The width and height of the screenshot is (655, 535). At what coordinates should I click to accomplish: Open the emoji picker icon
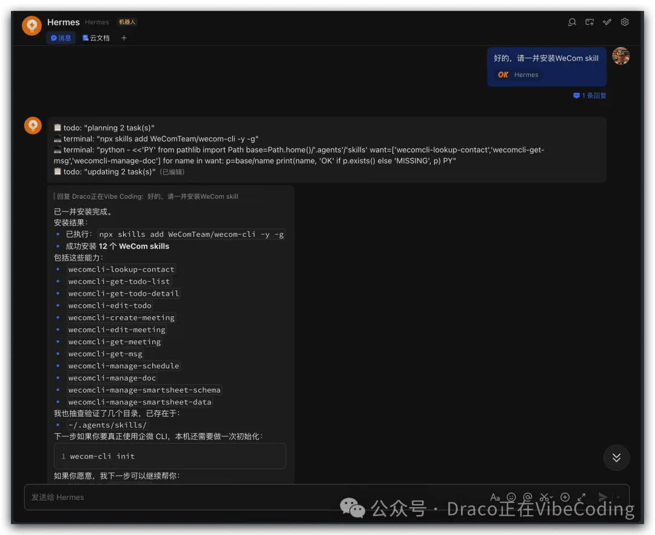tap(511, 497)
